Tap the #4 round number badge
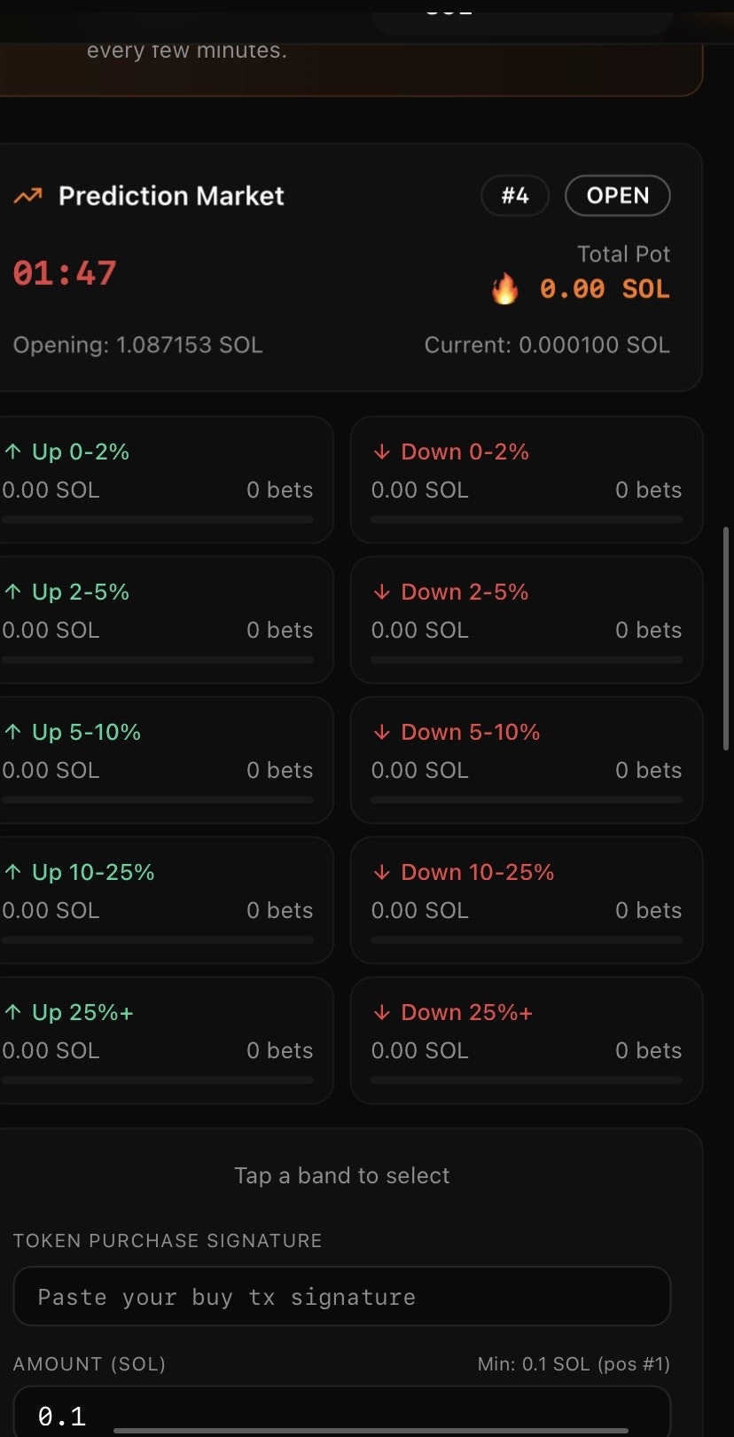This screenshot has height=1437, width=734. pos(515,195)
